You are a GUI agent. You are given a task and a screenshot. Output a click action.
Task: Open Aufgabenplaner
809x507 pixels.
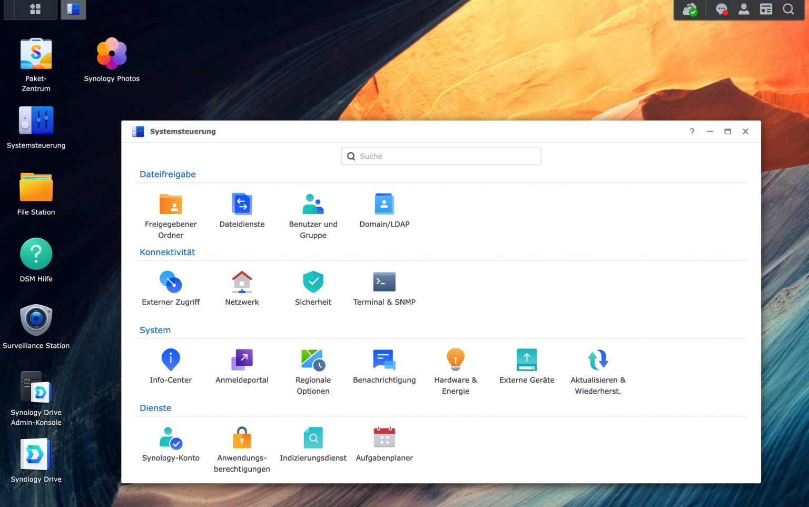tap(384, 445)
